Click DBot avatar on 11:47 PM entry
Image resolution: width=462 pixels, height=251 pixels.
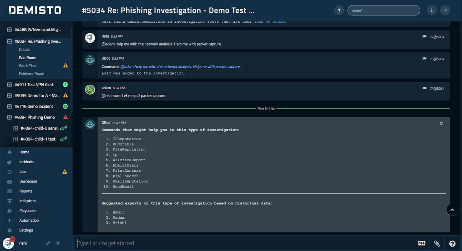pos(90,124)
